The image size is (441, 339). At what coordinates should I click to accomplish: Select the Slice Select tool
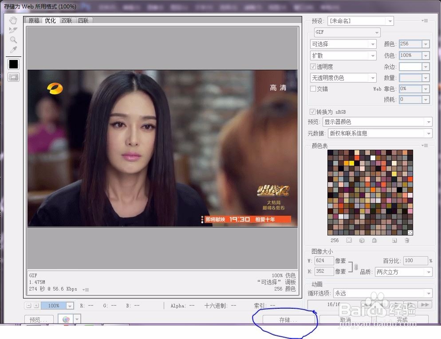pos(13,30)
